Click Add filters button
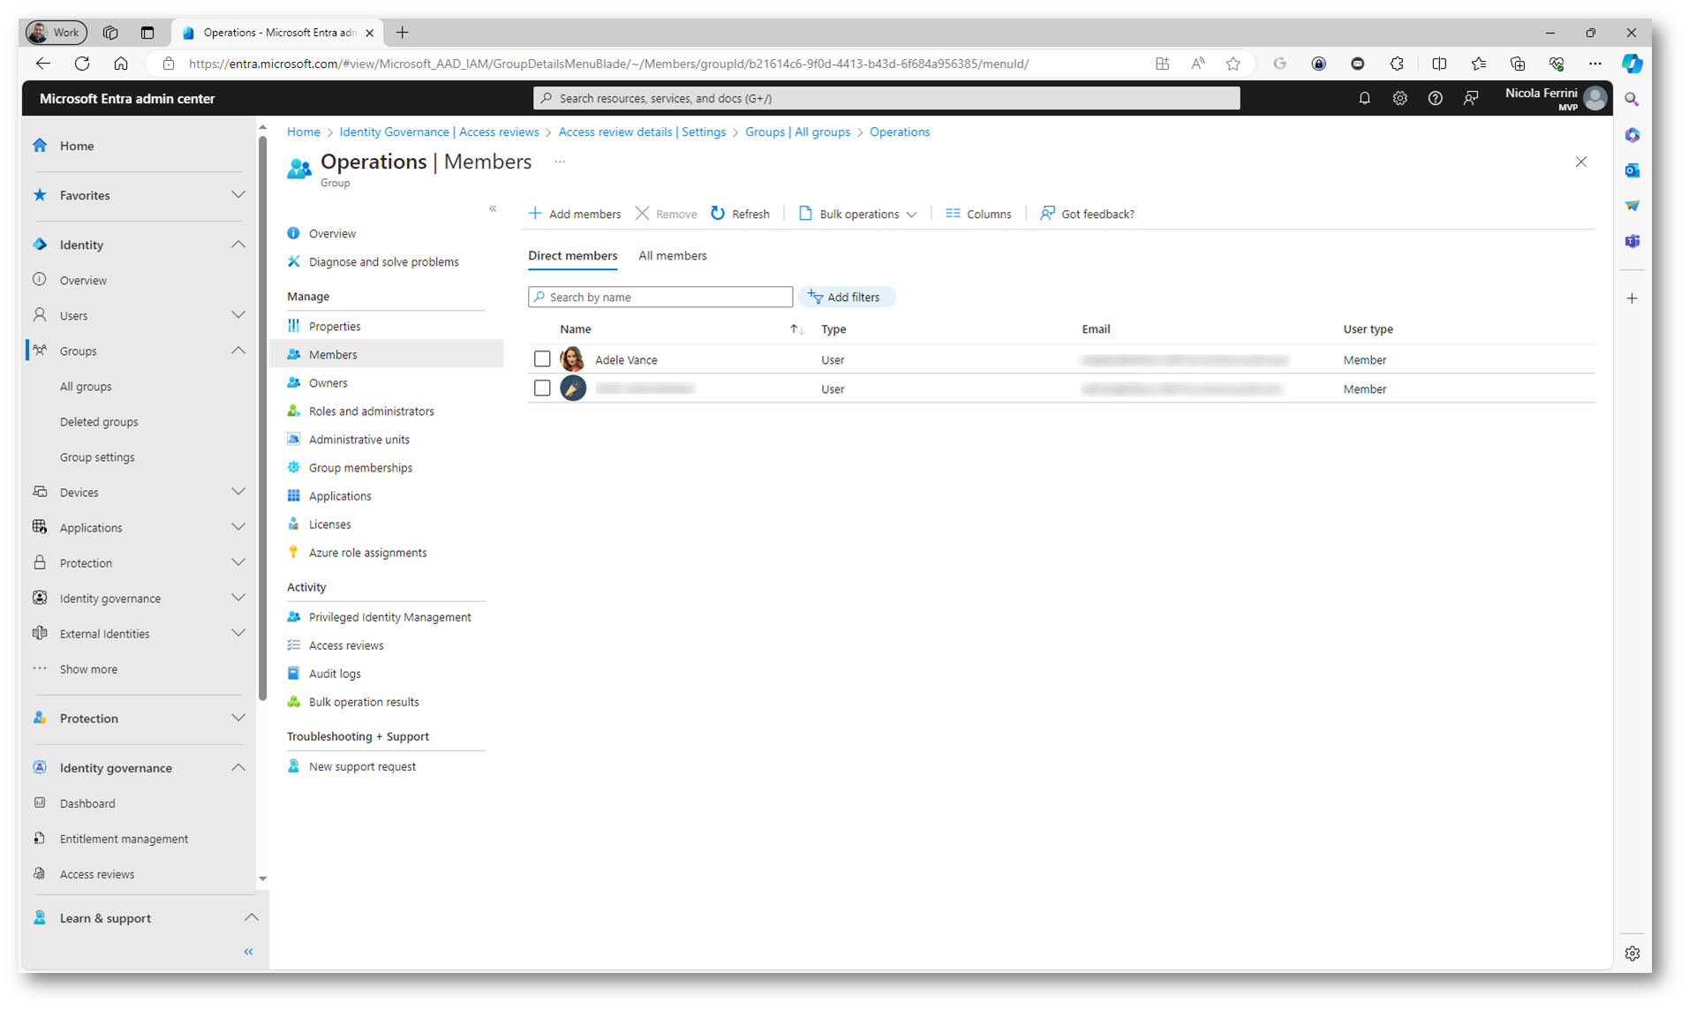The height and width of the screenshot is (1010, 1689). click(846, 298)
